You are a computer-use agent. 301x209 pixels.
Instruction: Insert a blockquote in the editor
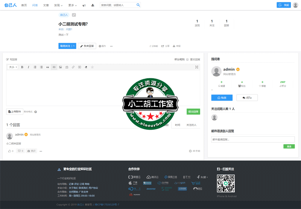coord(47,67)
